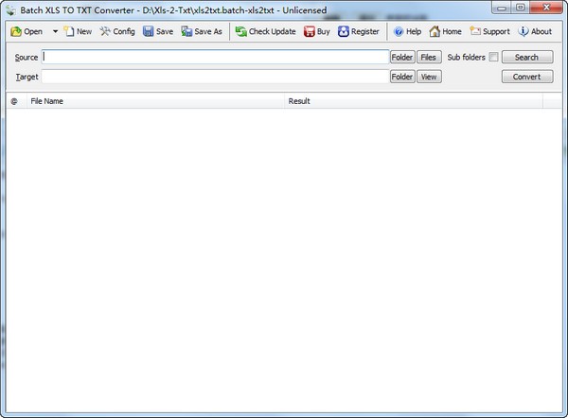
Task: Focus the Target path input field
Action: click(215, 77)
